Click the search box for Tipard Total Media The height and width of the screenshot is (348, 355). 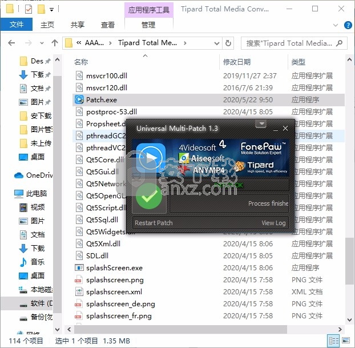(x=291, y=43)
